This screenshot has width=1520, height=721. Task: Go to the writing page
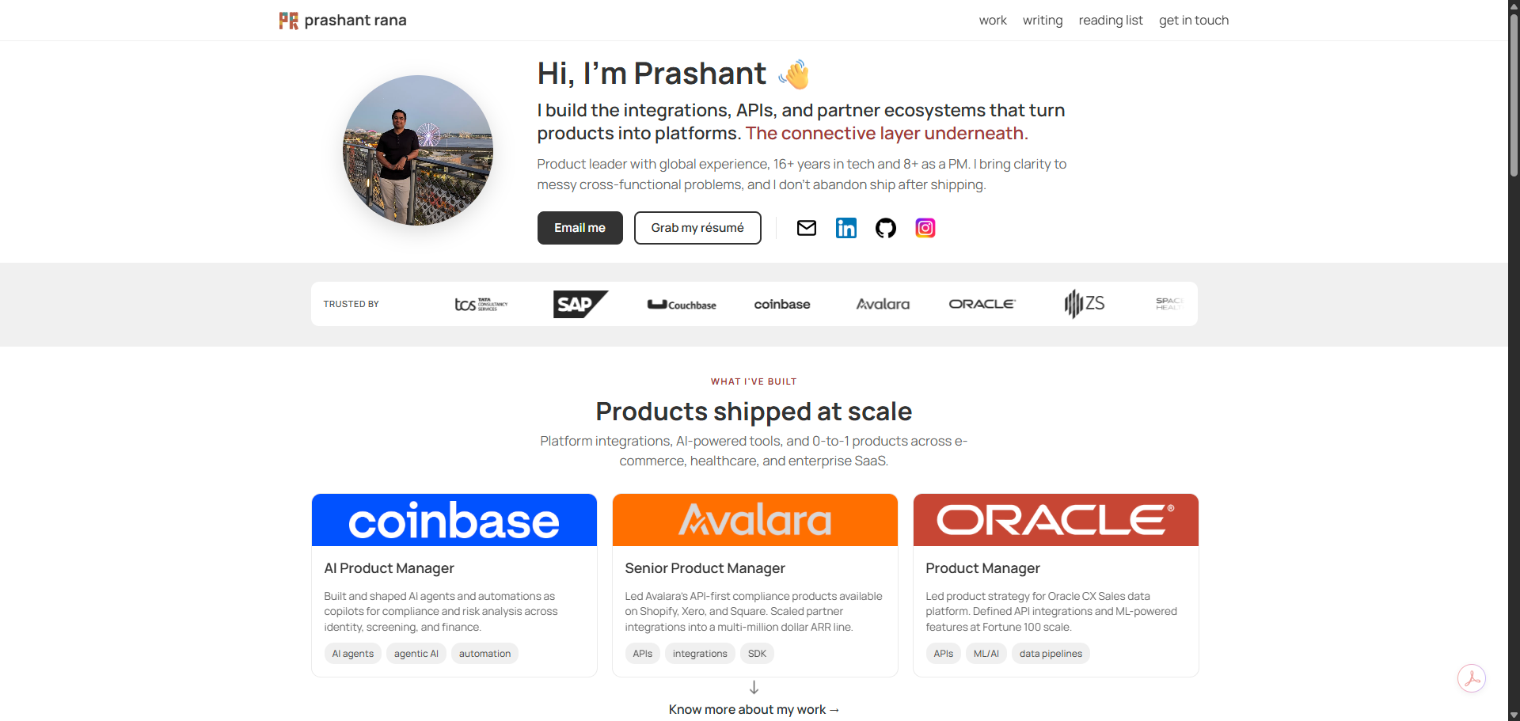(1042, 21)
